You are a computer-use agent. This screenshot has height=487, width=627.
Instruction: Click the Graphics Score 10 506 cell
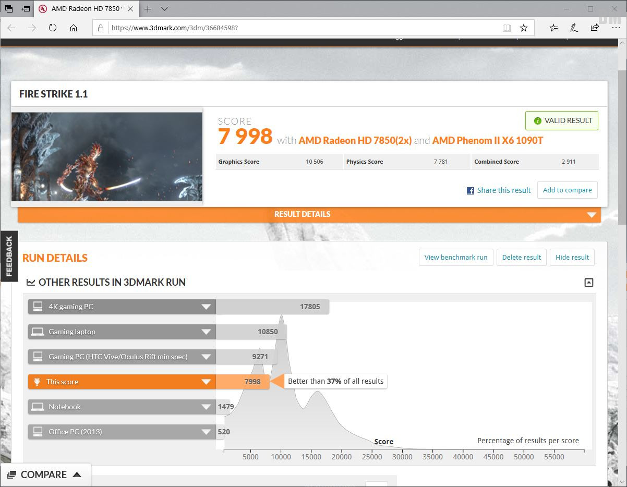click(279, 162)
